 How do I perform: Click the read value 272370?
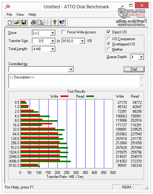pyautogui.click(x=136, y=161)
